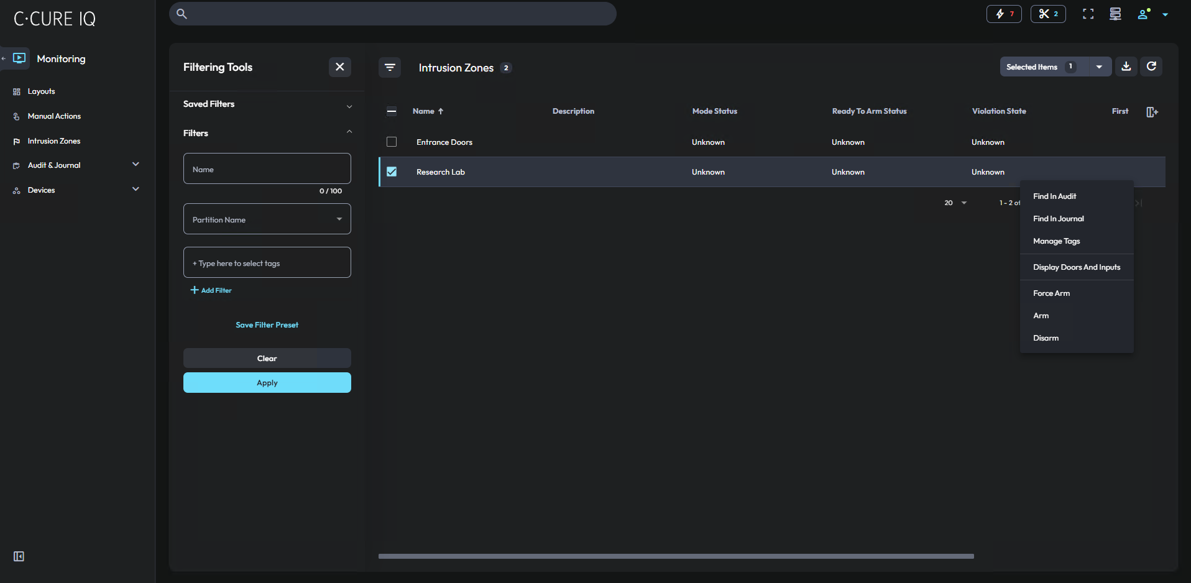1191x583 pixels.
Task: Choose Force Arm from context menu
Action: pyautogui.click(x=1051, y=293)
